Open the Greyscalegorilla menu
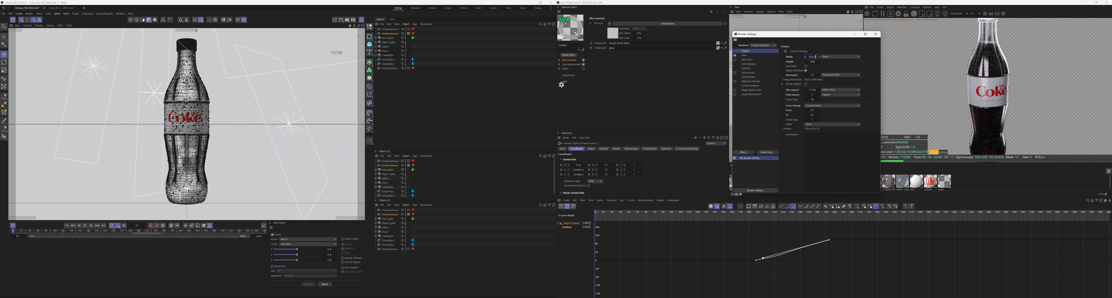This screenshot has height=298, width=1112. click(105, 14)
